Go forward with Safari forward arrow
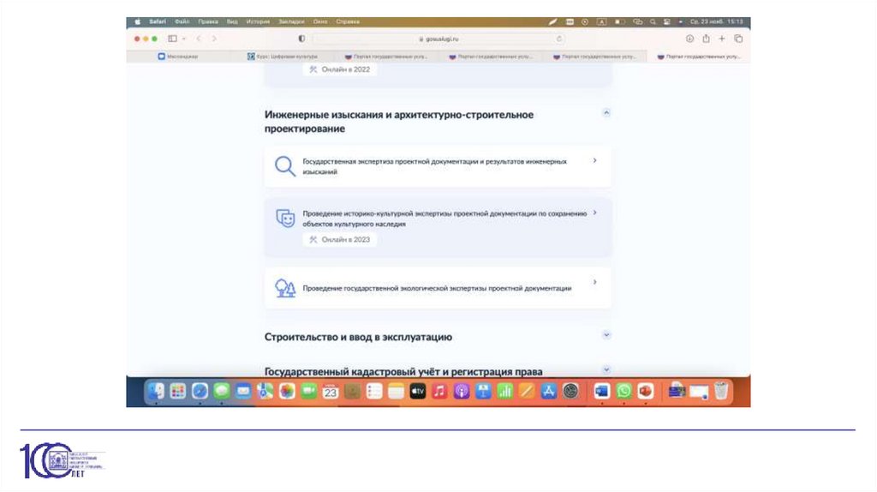The width and height of the screenshot is (877, 492). pos(213,39)
